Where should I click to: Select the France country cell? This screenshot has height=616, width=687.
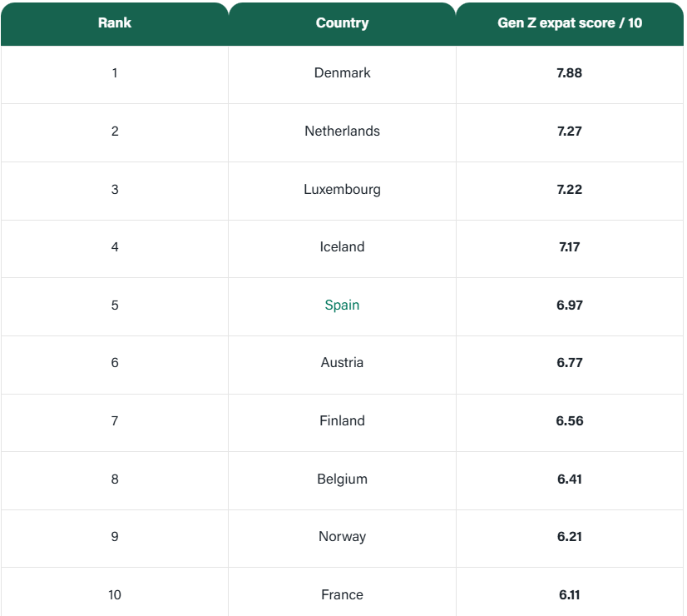point(342,594)
